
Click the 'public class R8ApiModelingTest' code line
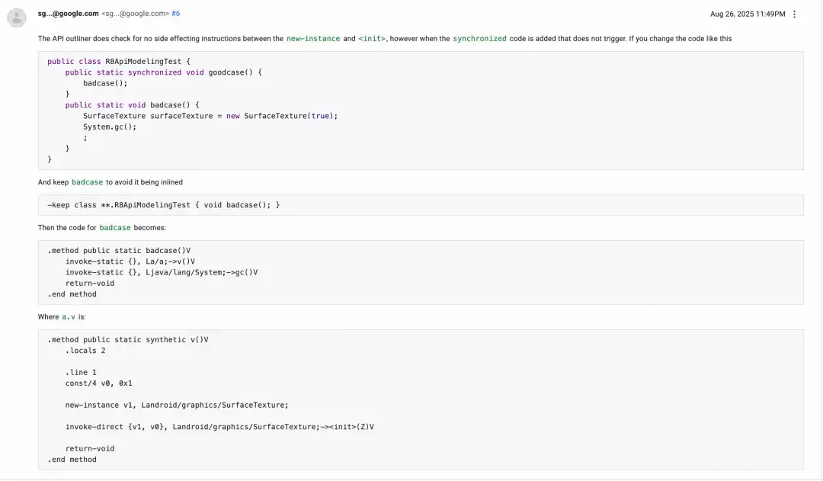(118, 62)
